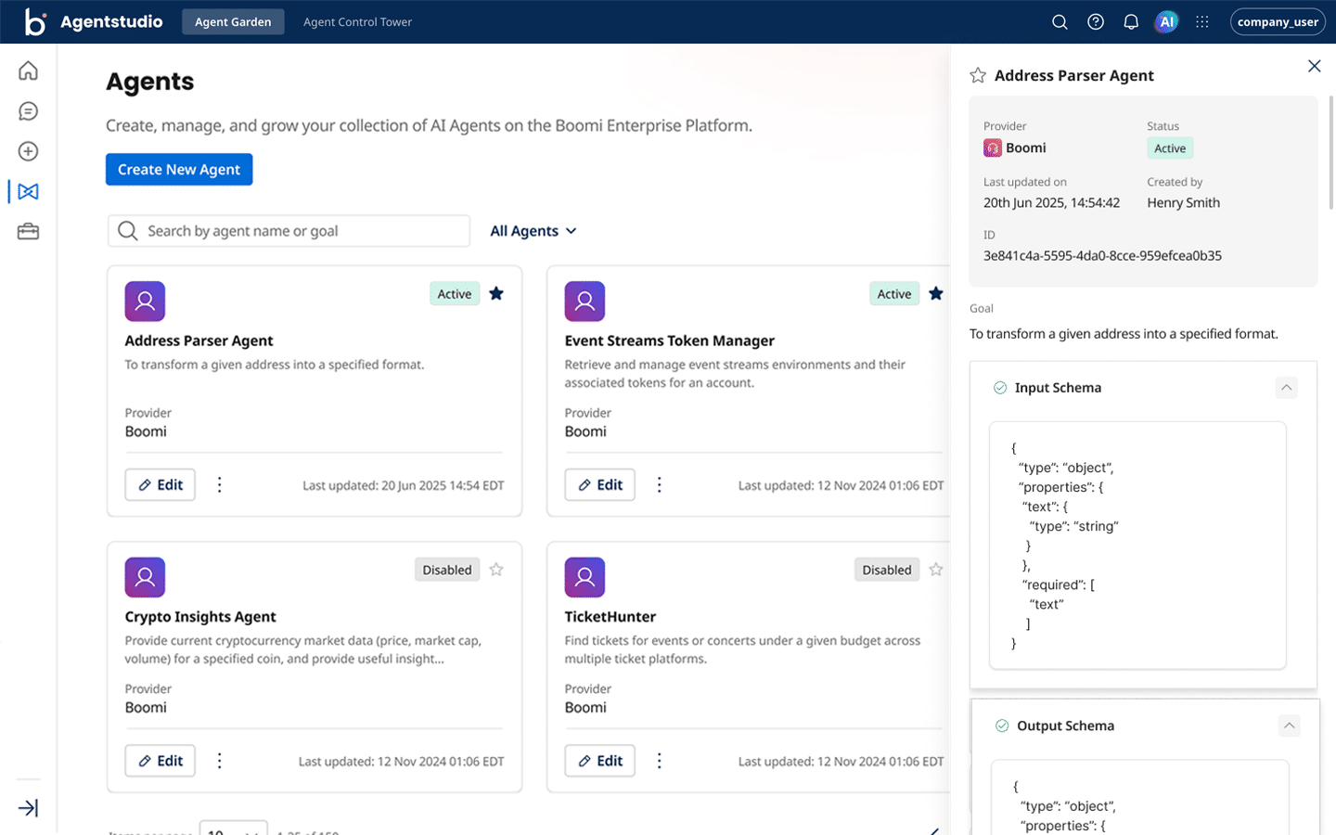1336x835 pixels.
Task: Select the Agents bowtie sidebar icon
Action: click(29, 191)
